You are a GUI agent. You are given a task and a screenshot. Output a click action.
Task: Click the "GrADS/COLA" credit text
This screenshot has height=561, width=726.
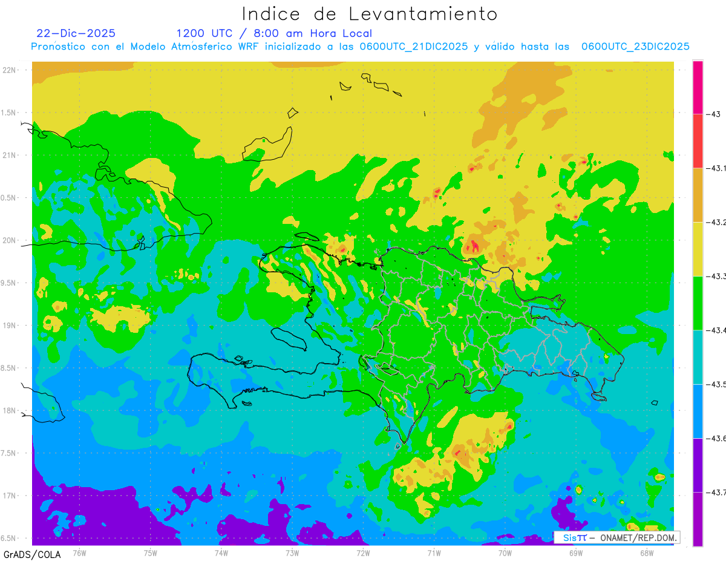click(x=32, y=554)
